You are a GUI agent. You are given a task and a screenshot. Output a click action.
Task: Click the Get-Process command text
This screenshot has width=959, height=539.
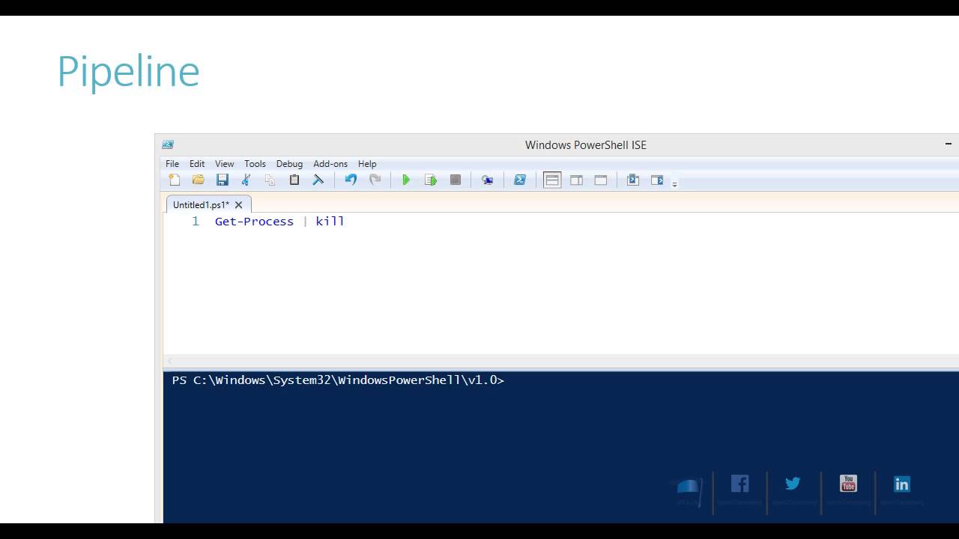254,222
